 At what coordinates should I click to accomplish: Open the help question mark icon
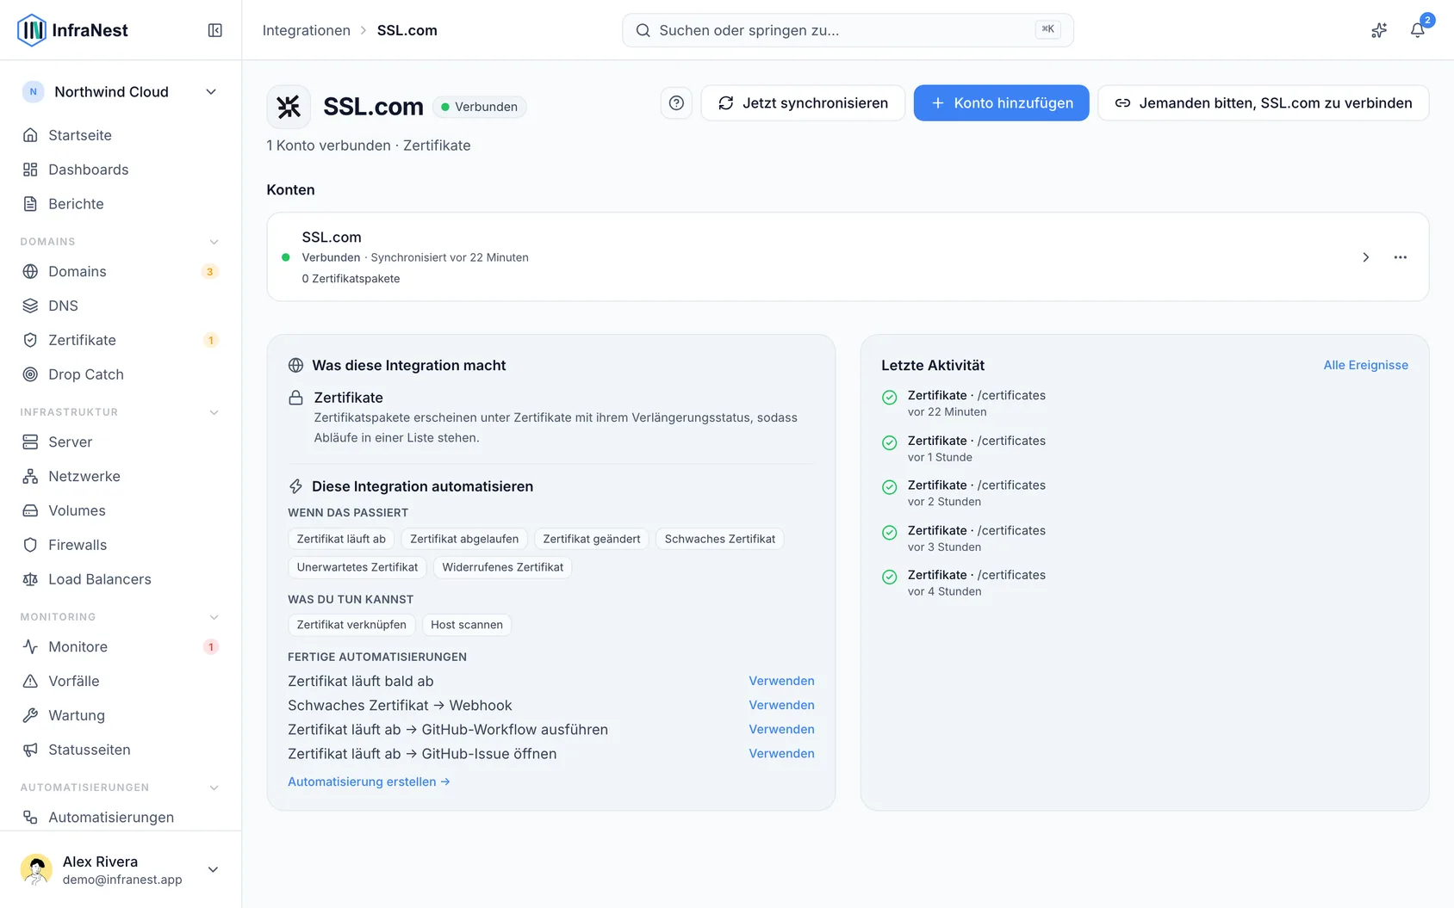tap(676, 103)
